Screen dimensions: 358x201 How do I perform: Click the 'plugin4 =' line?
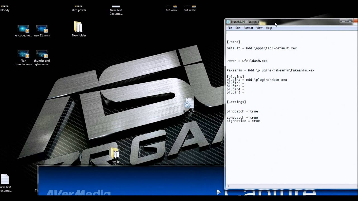point(235,89)
